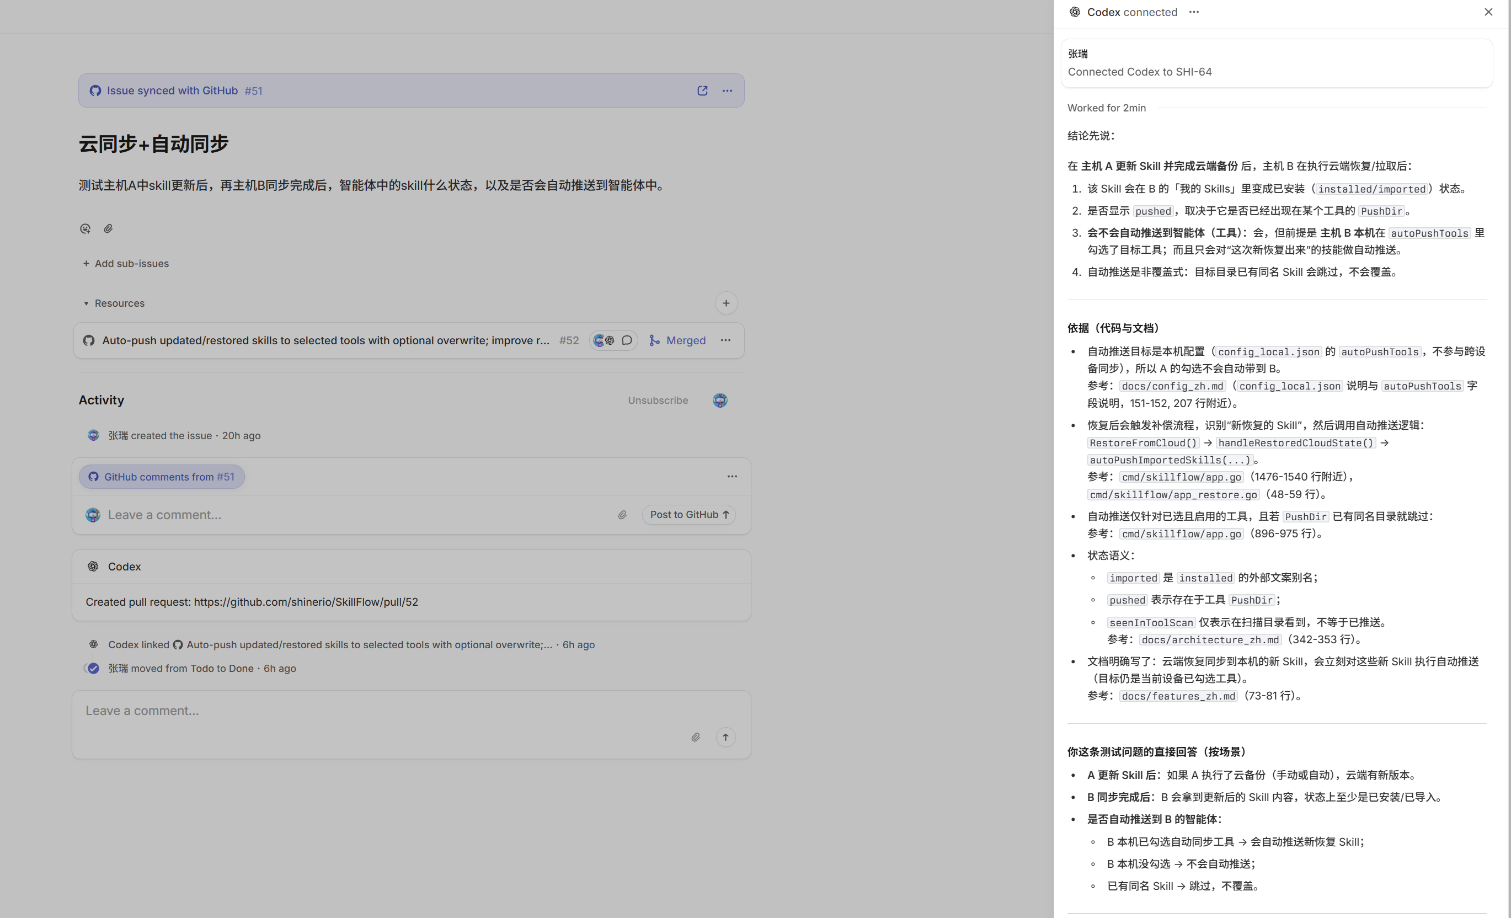Collapse the Resources section

[x=87, y=303]
